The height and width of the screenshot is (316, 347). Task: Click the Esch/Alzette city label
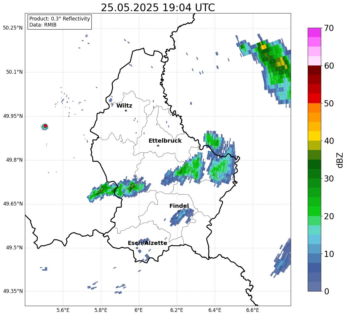pos(147,243)
